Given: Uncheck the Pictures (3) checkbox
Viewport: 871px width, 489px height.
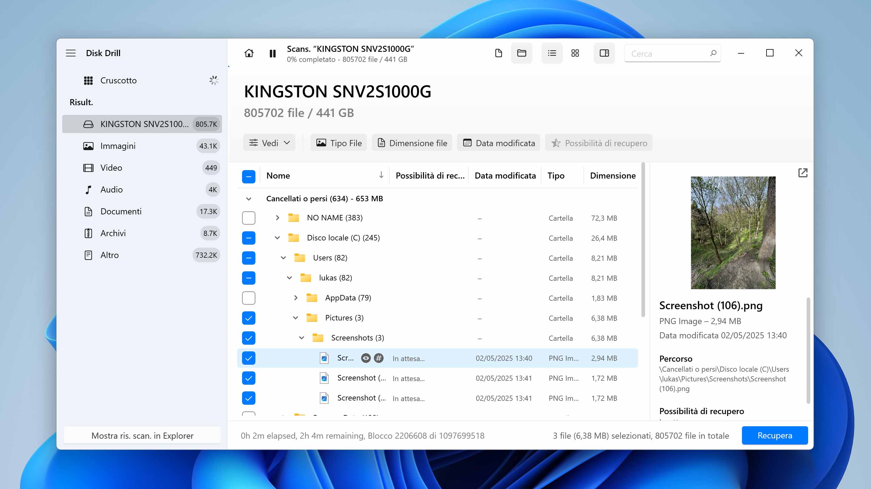Looking at the screenshot, I should click(248, 318).
